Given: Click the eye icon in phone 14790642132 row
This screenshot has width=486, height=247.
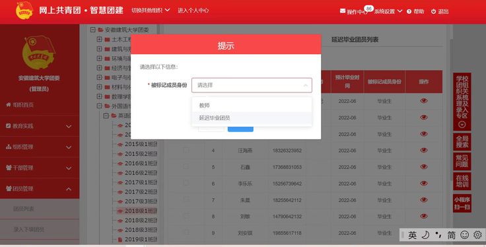Looking at the screenshot, I should [x=424, y=216].
